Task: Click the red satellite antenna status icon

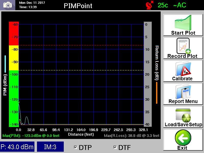Action: 149,5
